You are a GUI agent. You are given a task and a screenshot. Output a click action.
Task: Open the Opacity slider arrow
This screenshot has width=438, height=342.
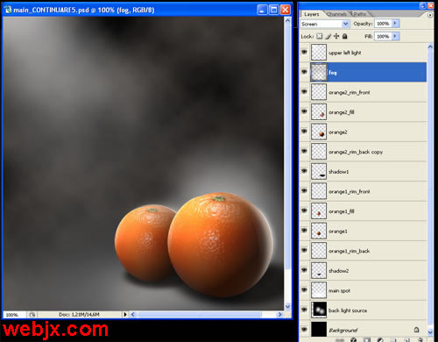(395, 23)
